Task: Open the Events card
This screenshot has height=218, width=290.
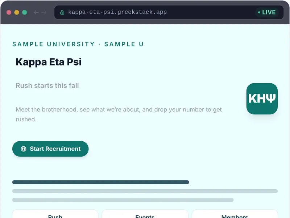Action: [145, 214]
